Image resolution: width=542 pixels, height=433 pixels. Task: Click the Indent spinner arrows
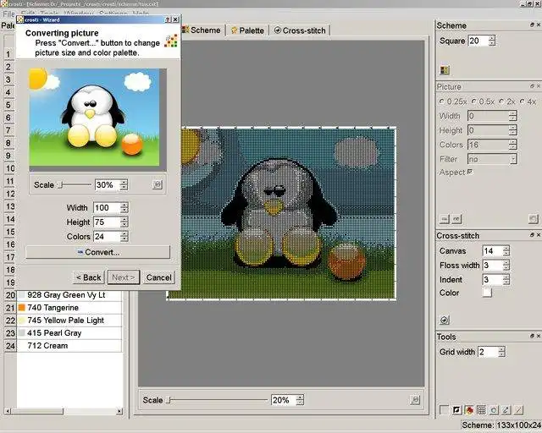point(506,279)
